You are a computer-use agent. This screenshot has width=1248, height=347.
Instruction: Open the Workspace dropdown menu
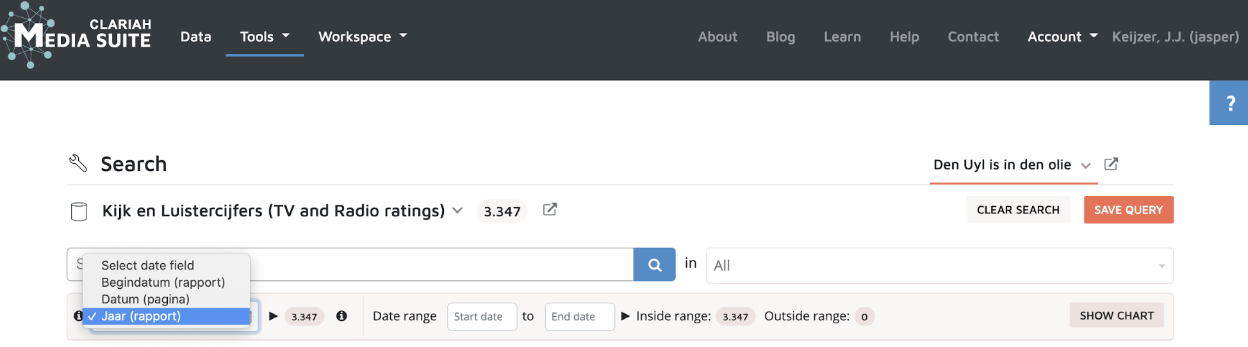362,36
